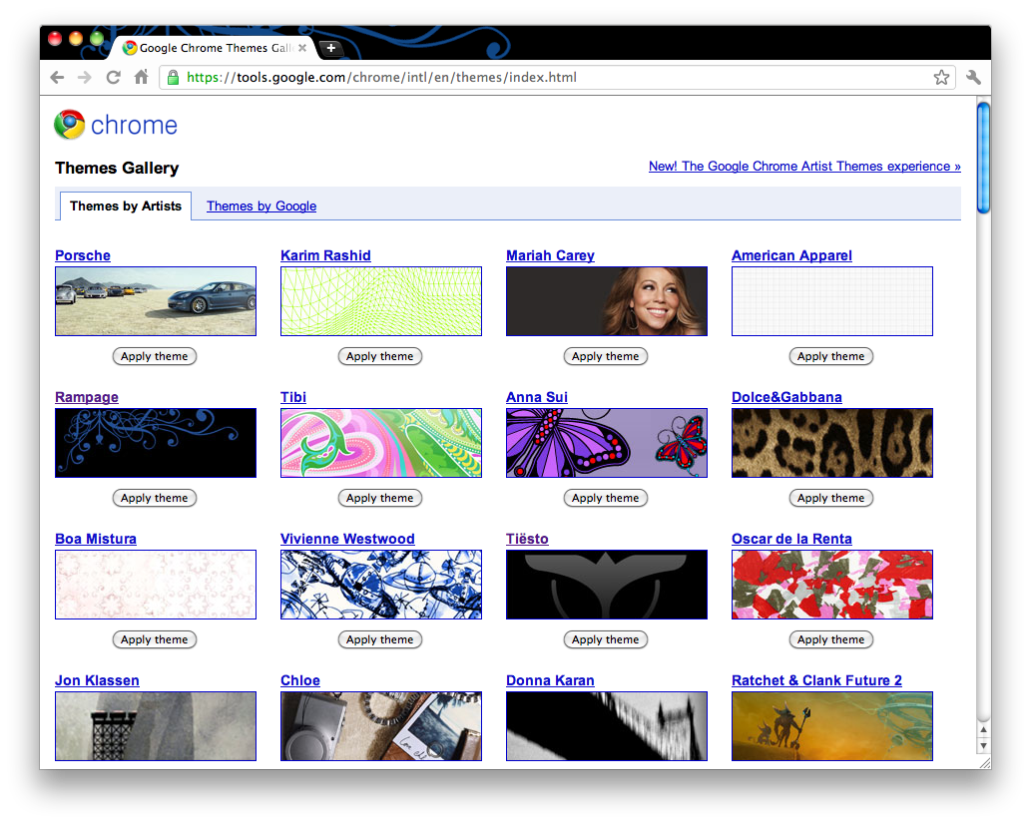This screenshot has height=824, width=1031.
Task: Open the Vivienne Westwood theme page
Action: (x=347, y=538)
